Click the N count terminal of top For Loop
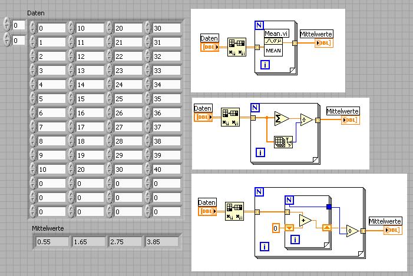Image resolution: width=413 pixels, height=276 pixels. coord(259,25)
